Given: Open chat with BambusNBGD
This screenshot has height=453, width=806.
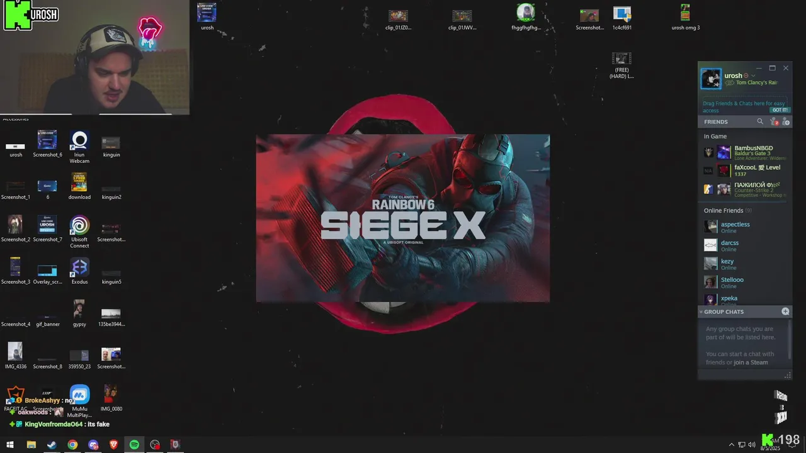Looking at the screenshot, I should 745,152.
